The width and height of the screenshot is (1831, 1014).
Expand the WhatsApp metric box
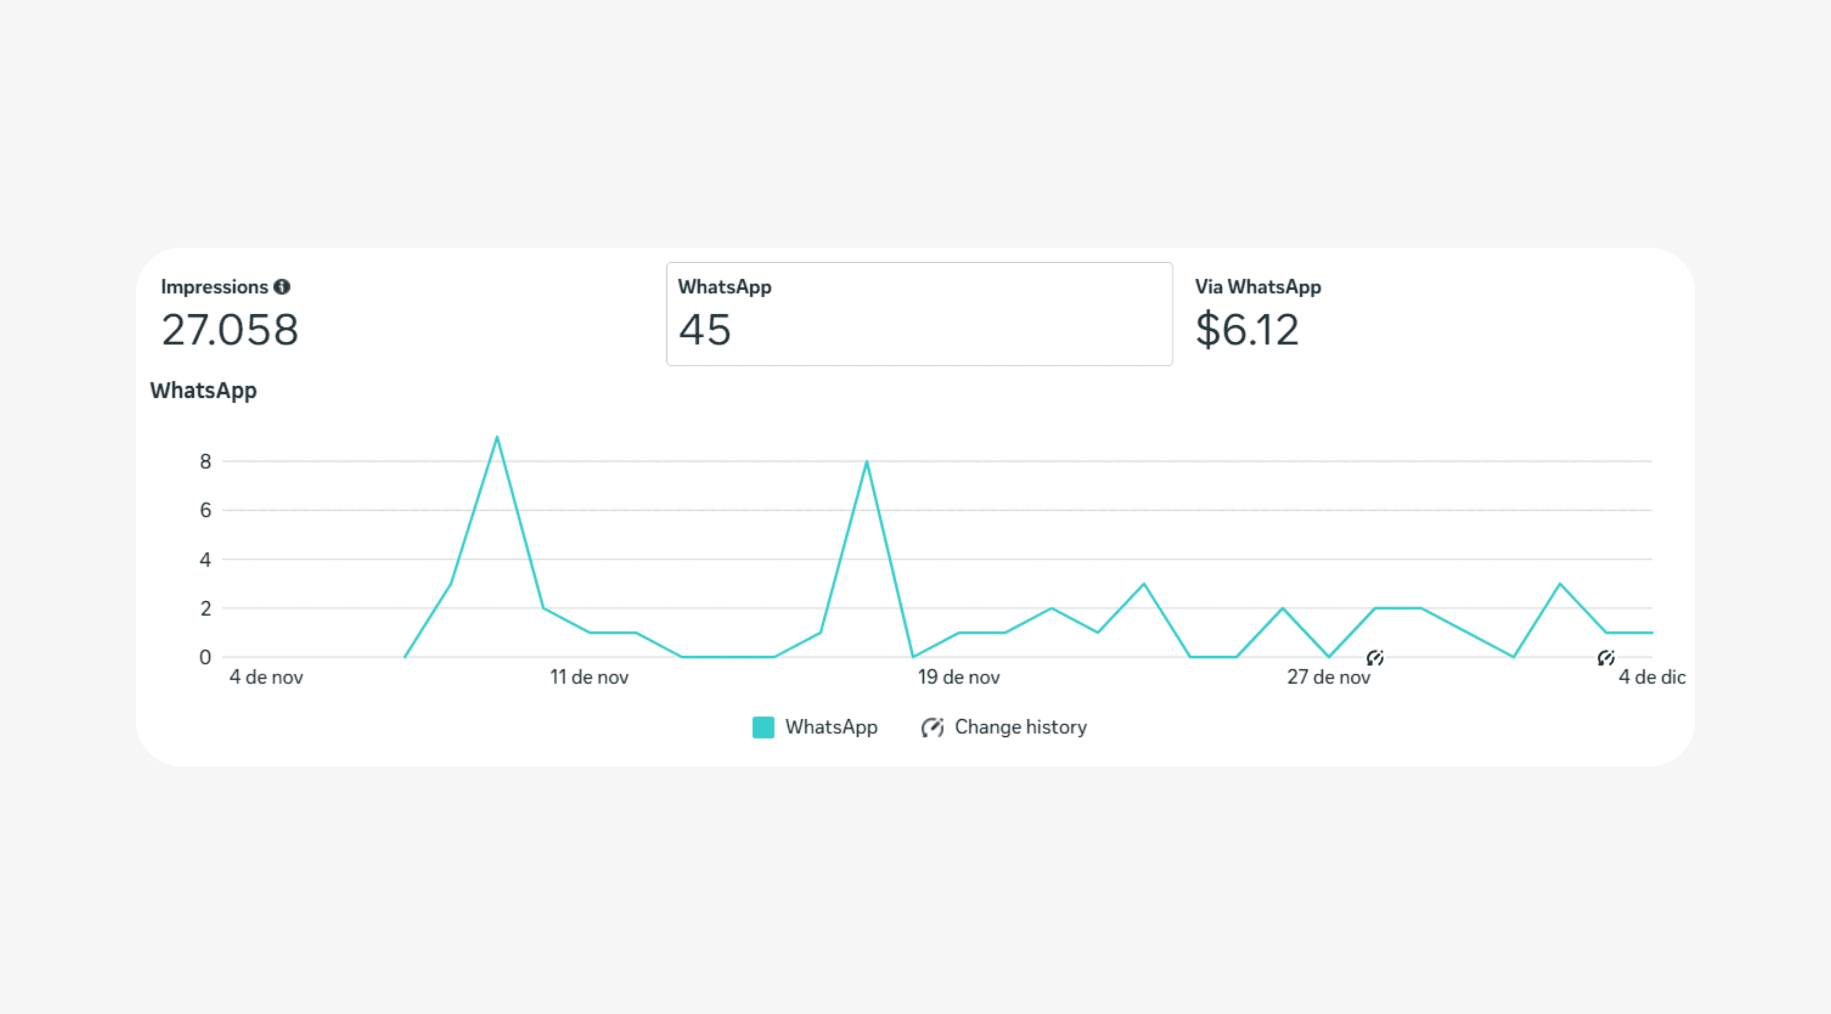(918, 315)
